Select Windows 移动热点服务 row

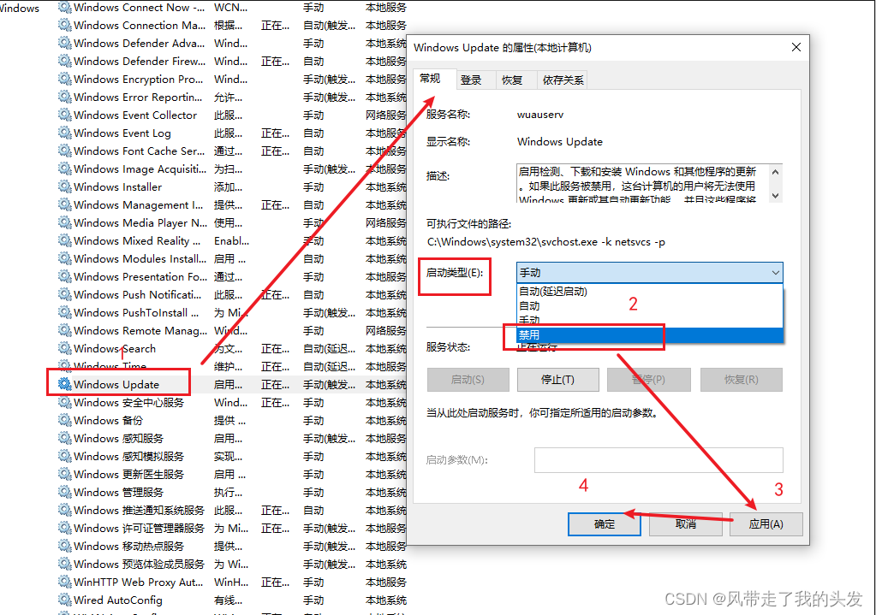(x=232, y=546)
